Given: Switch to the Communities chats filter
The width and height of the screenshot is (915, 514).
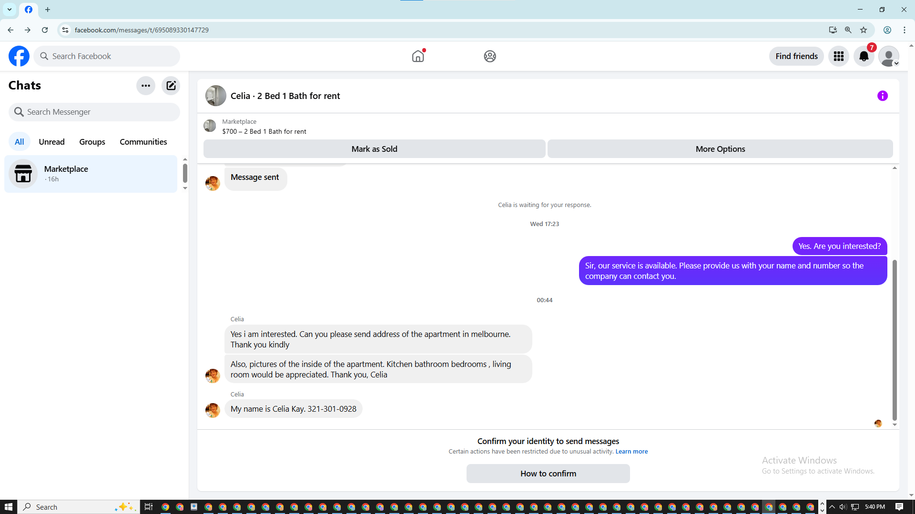Looking at the screenshot, I should tap(143, 142).
